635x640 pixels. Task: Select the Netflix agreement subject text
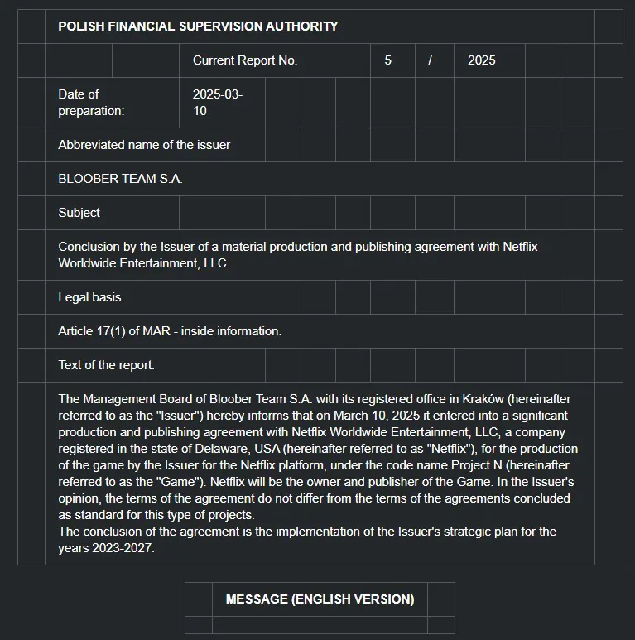[297, 255]
